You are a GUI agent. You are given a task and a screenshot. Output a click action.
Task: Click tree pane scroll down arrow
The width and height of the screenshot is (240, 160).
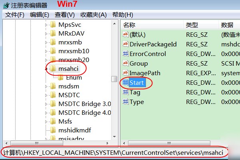coord(114,136)
